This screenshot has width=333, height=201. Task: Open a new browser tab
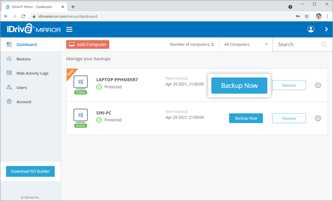(x=73, y=7)
